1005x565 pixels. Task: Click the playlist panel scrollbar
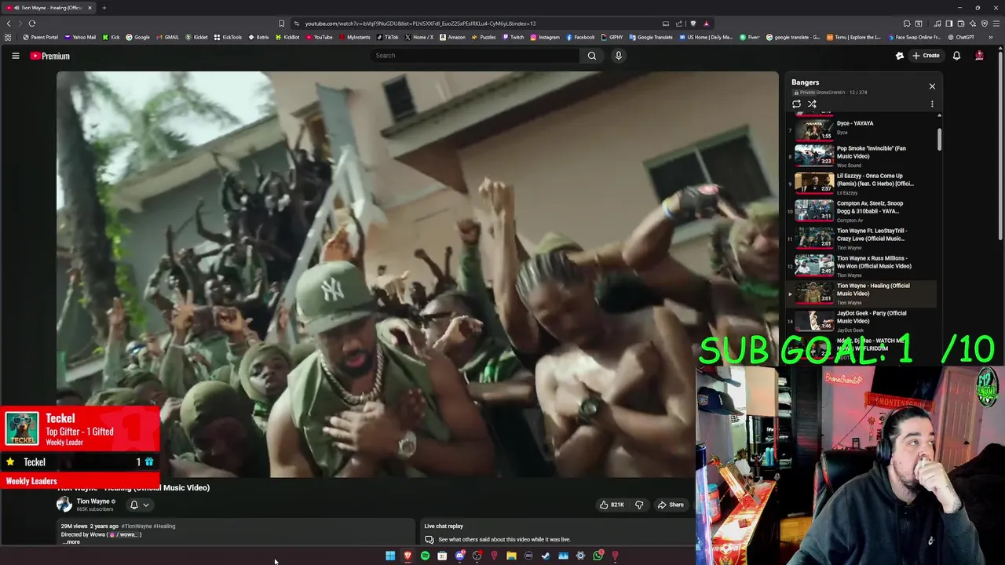939,139
